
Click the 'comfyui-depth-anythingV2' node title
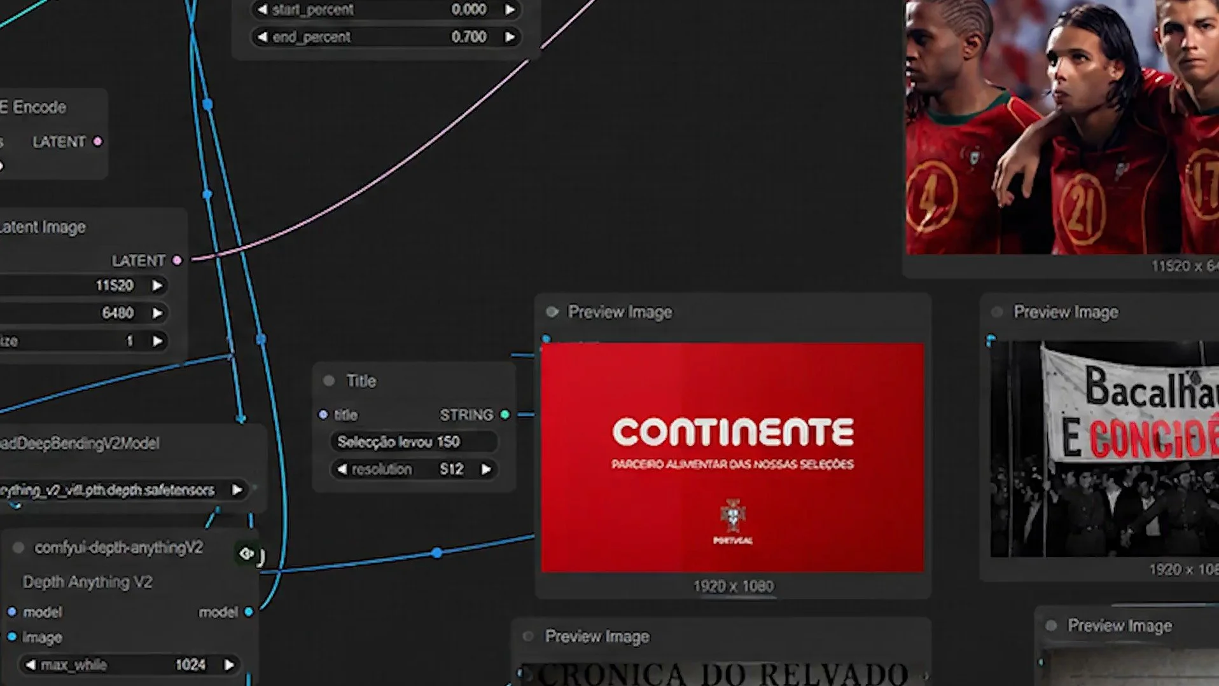(x=119, y=547)
